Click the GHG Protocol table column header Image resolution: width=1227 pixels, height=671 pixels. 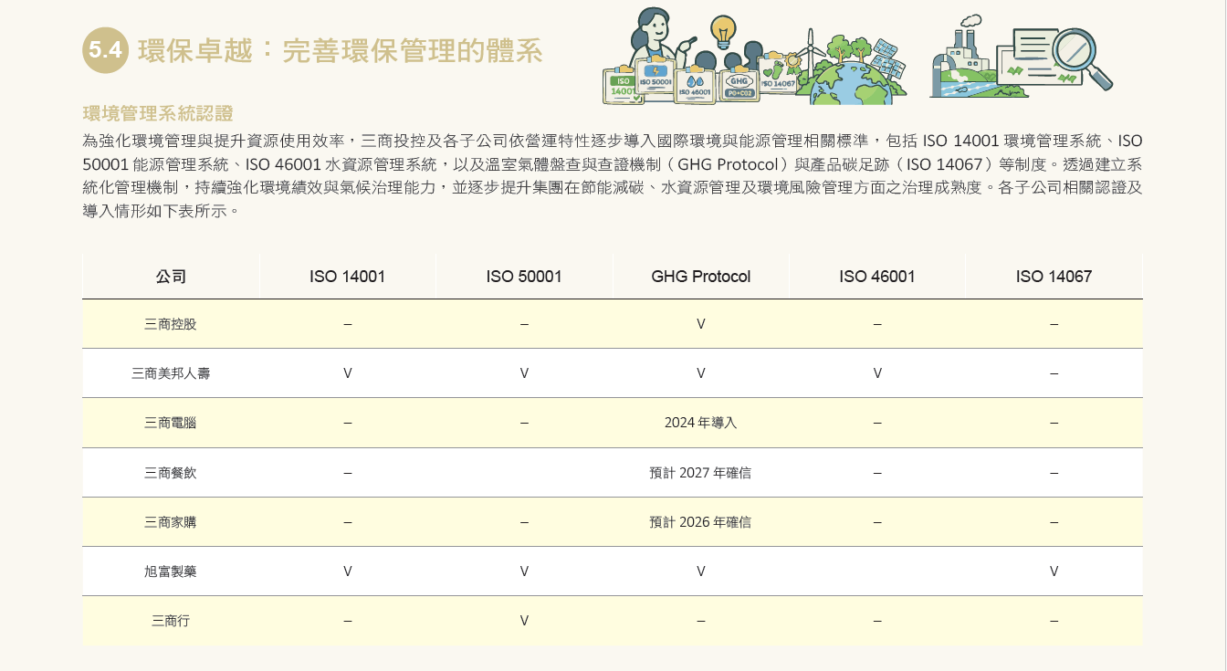[701, 277]
